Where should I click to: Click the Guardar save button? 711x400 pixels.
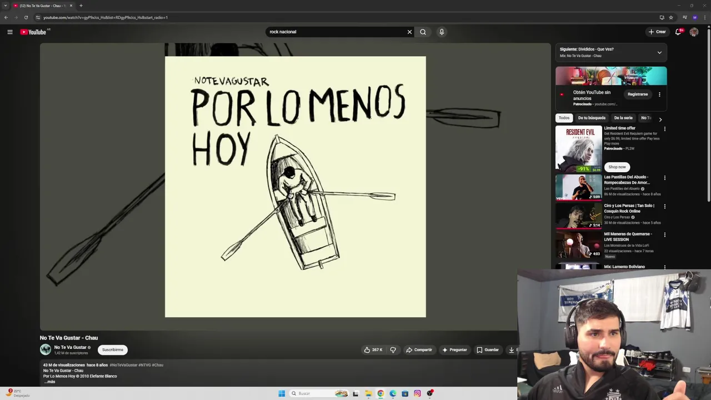tap(488, 349)
